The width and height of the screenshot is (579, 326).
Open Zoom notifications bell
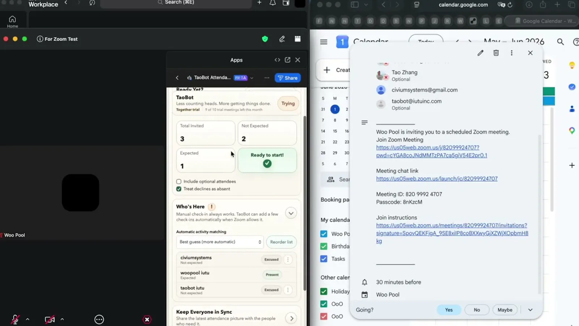point(272,3)
